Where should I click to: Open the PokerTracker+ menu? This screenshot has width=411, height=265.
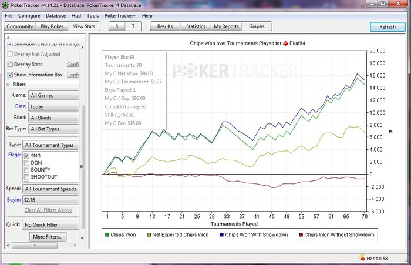(x=120, y=16)
